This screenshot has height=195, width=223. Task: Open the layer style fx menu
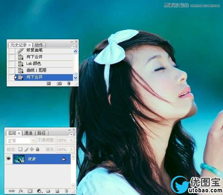coord(21,191)
